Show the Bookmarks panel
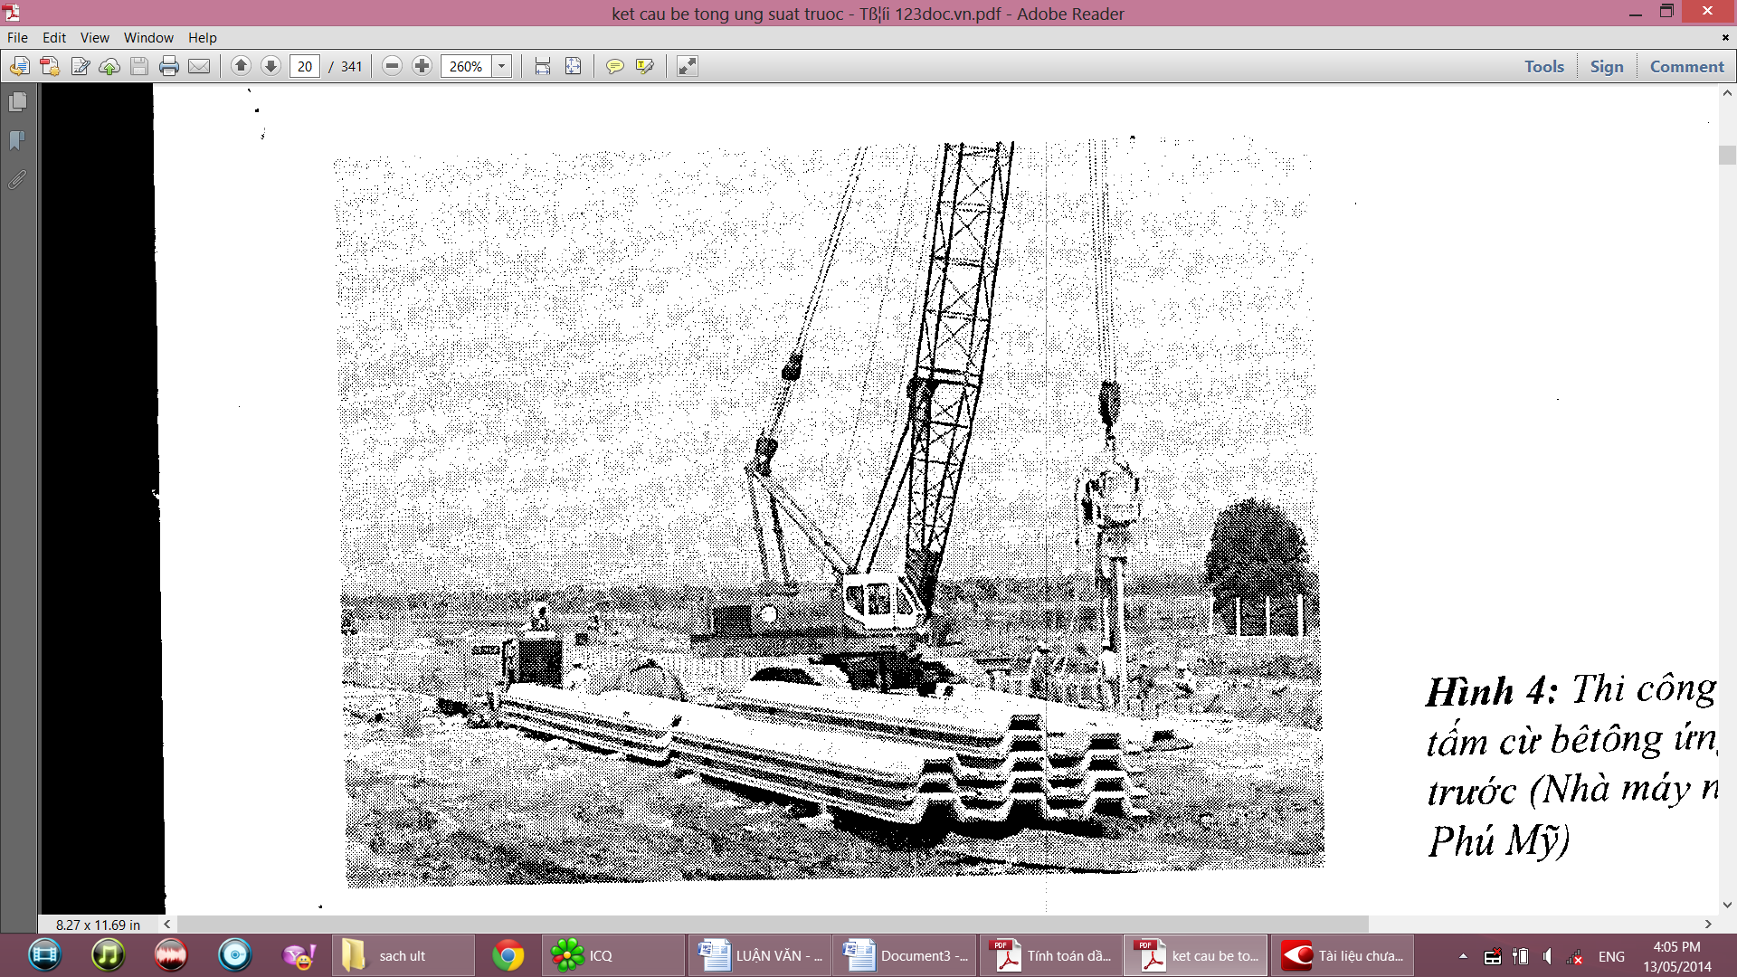Screen dimensions: 1737x977 coord(17,140)
